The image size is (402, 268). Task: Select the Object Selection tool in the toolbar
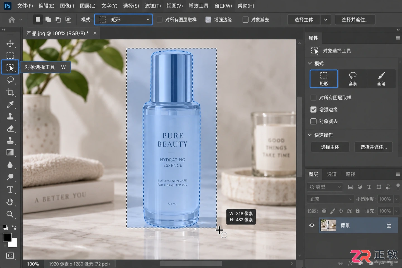[x=10, y=67]
